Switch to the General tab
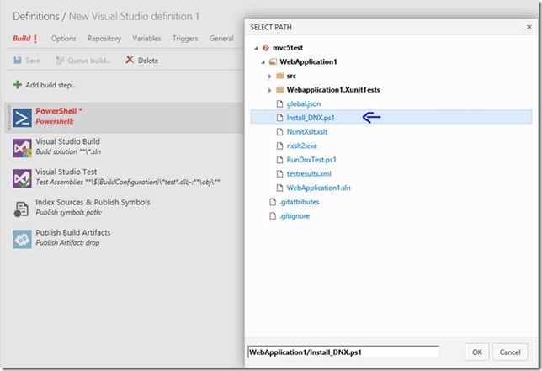542x371 pixels. pyautogui.click(x=221, y=39)
